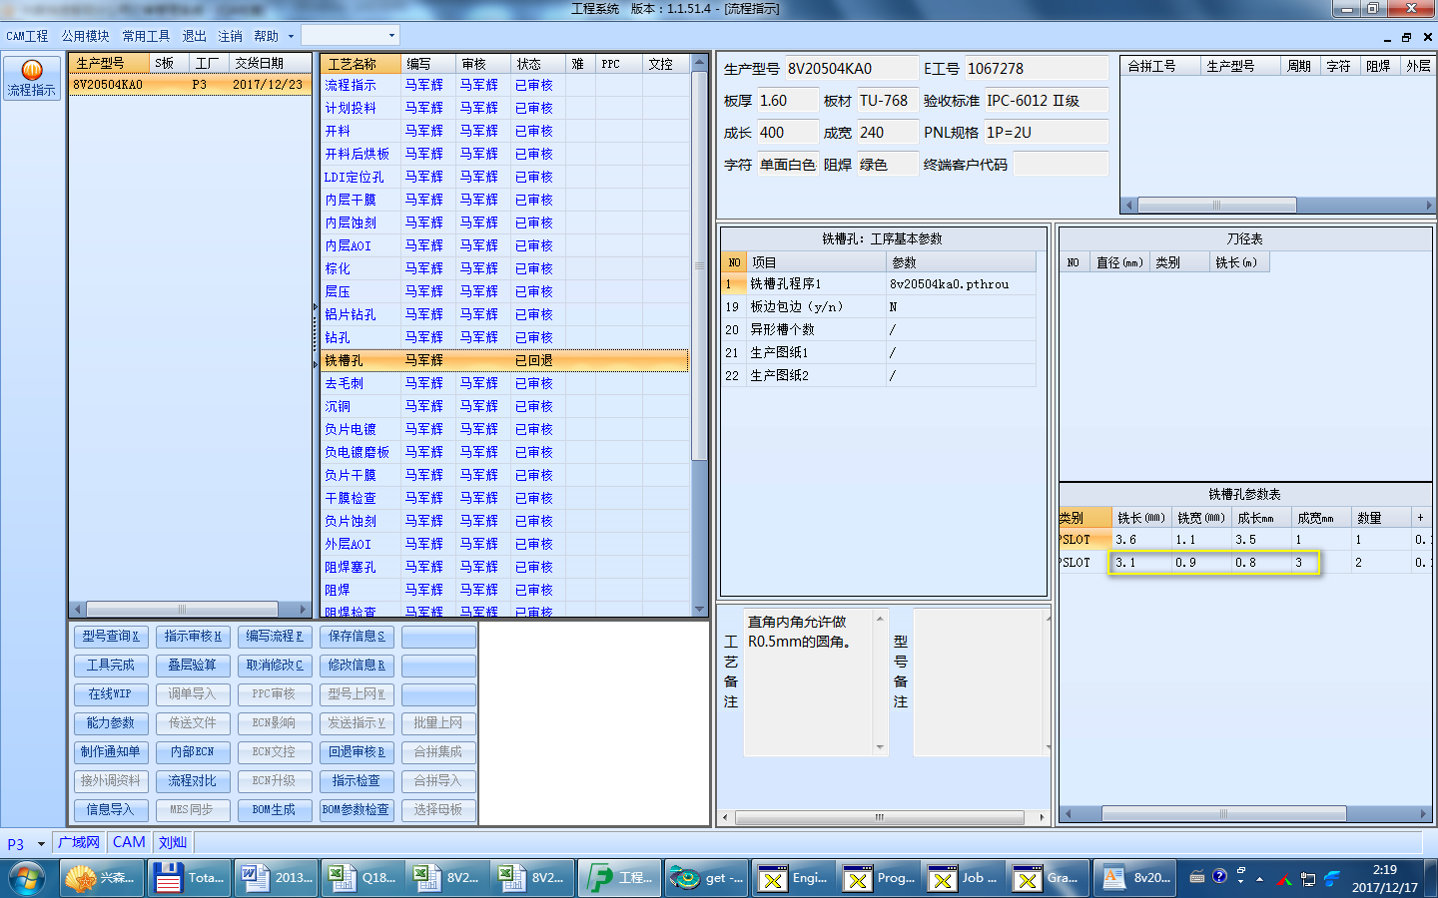The height and width of the screenshot is (898, 1438).
Task: Click the 型号查询X button
Action: pos(111,637)
